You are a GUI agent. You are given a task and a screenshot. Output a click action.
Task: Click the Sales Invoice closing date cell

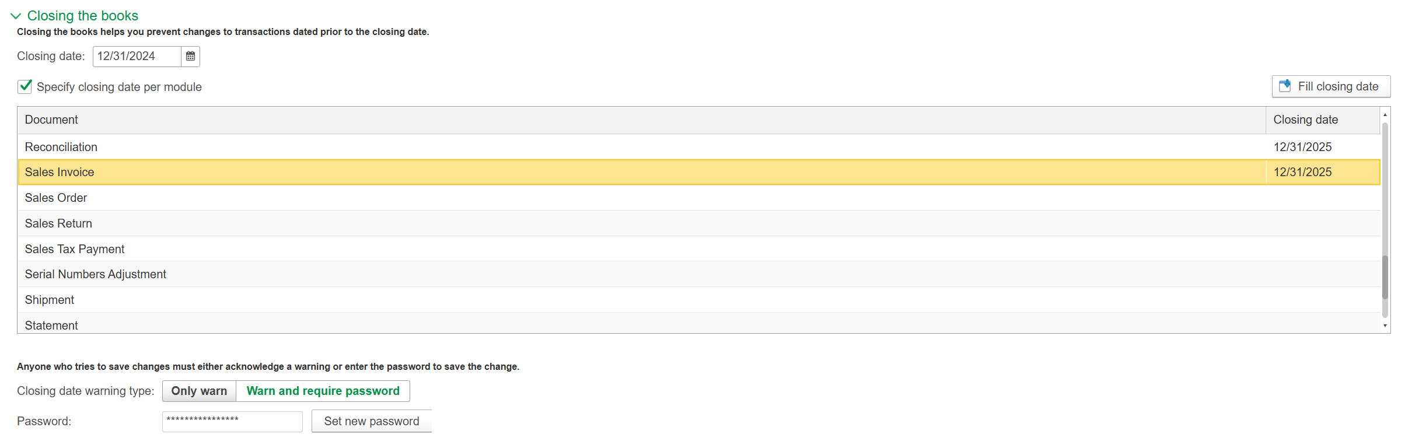click(1322, 172)
